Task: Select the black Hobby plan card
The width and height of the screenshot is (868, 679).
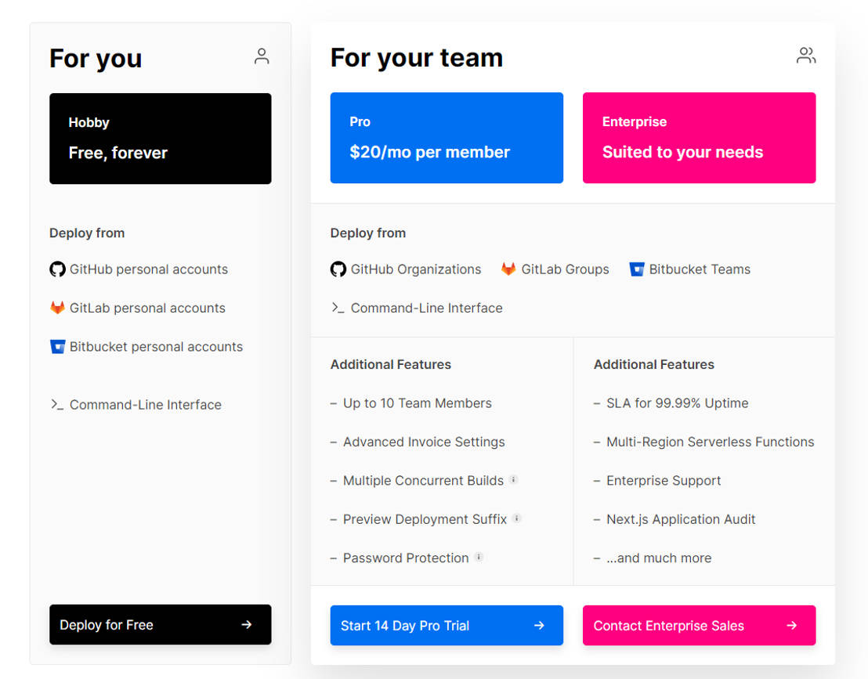Action: (161, 139)
